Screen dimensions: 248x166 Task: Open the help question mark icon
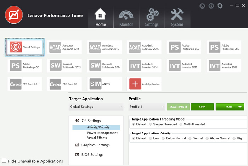tap(202, 6)
